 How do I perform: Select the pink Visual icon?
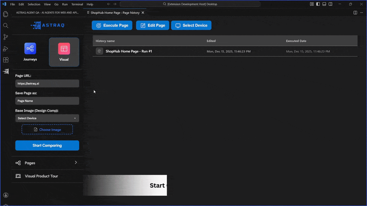(x=64, y=49)
